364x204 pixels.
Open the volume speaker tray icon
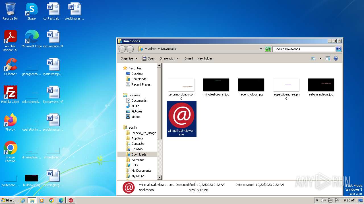(x=323, y=200)
